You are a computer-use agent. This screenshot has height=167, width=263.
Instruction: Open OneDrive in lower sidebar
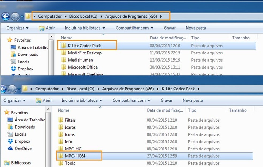(x=20, y=148)
